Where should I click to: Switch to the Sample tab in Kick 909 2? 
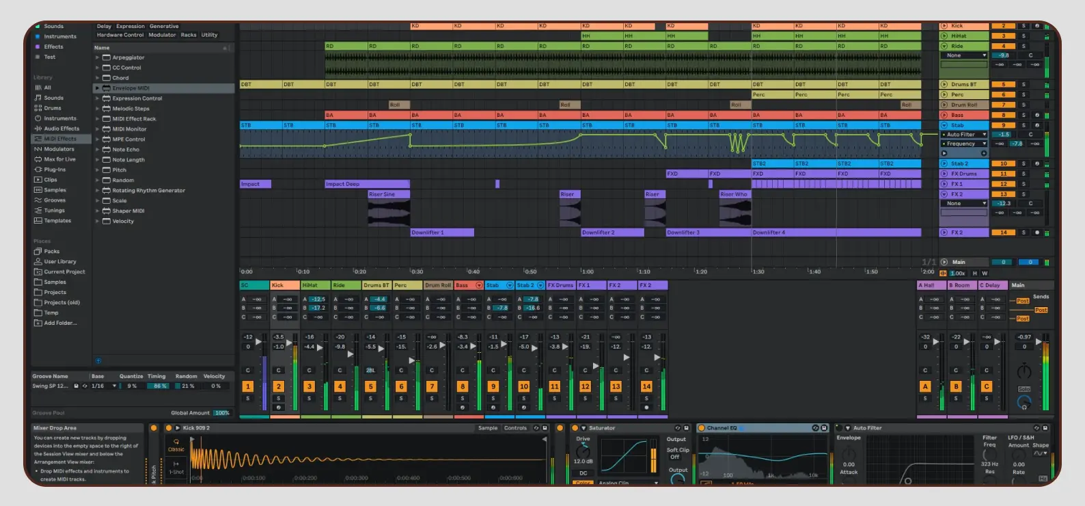[x=488, y=428]
